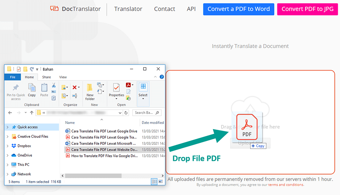Click the red Delete X icon
Image resolution: width=340 pixels, height=195 pixels.
point(74,87)
